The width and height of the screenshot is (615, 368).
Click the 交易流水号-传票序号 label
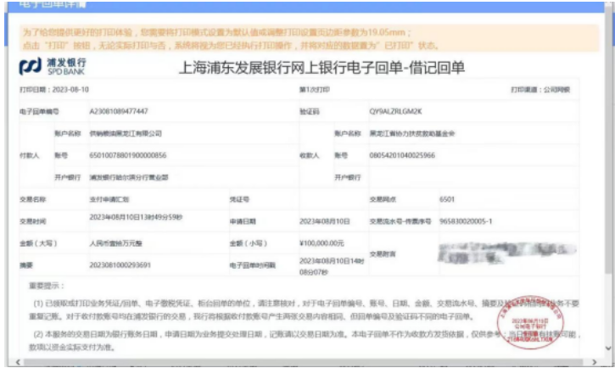coord(400,221)
